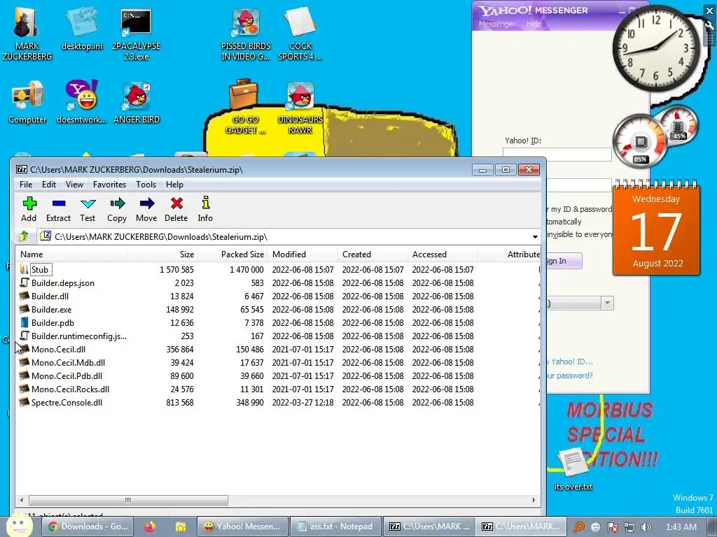The image size is (717, 537).
Task: Select Mono.Cecil.Rocks.dll file
Action: (278, 389)
